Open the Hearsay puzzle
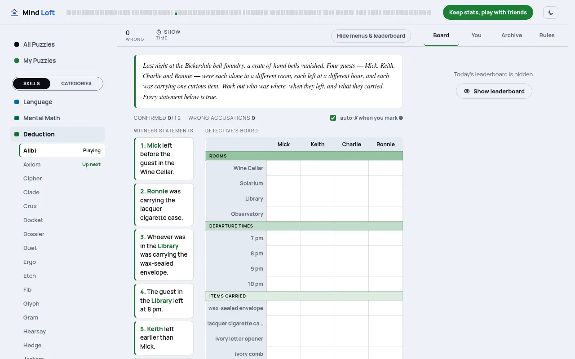575x359 pixels. (x=62, y=332)
